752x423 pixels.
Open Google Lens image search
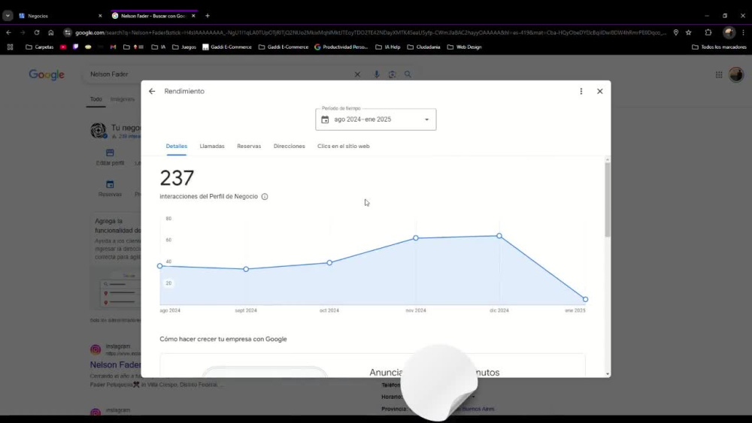393,74
